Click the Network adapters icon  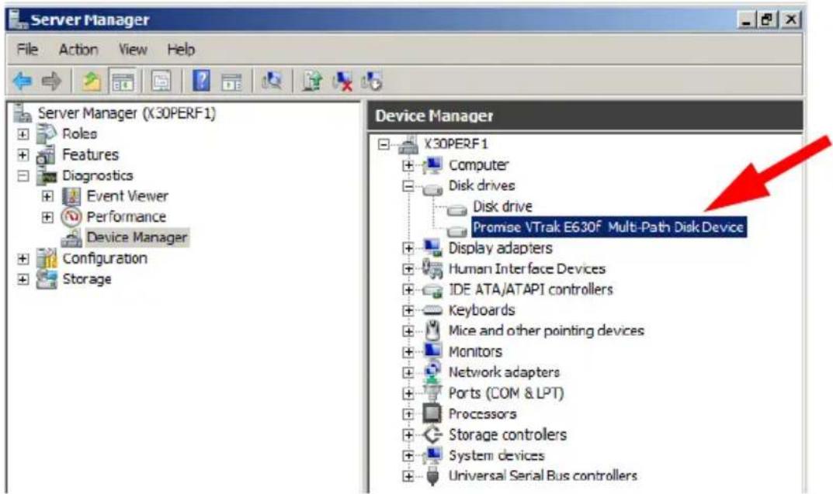(x=432, y=372)
